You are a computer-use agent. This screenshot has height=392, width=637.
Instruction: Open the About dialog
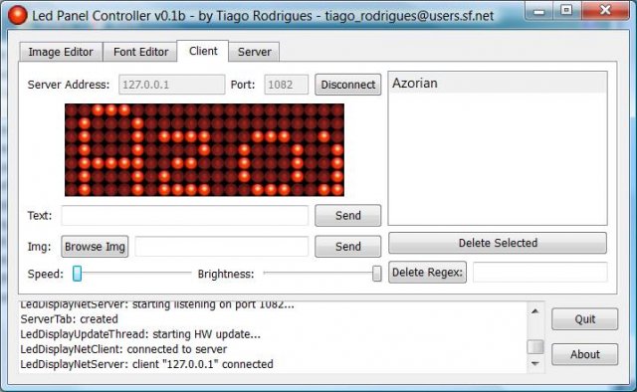(584, 354)
